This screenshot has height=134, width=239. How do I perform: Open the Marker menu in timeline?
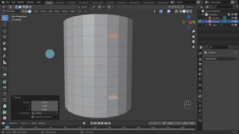(42, 123)
